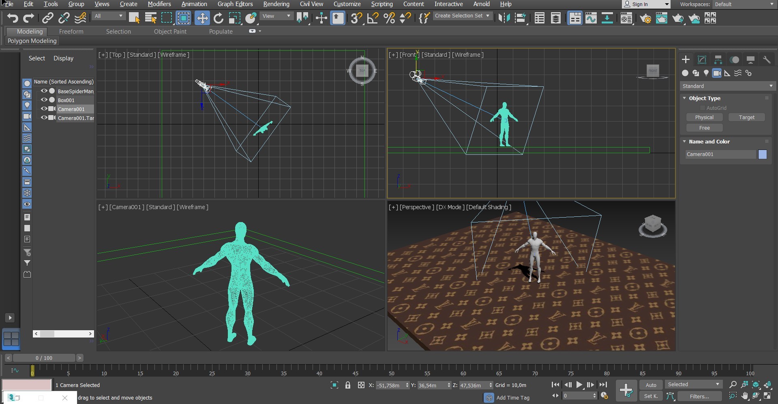Image resolution: width=778 pixels, height=404 pixels.
Task: Activate the Select and Rotate tool
Action: [219, 18]
